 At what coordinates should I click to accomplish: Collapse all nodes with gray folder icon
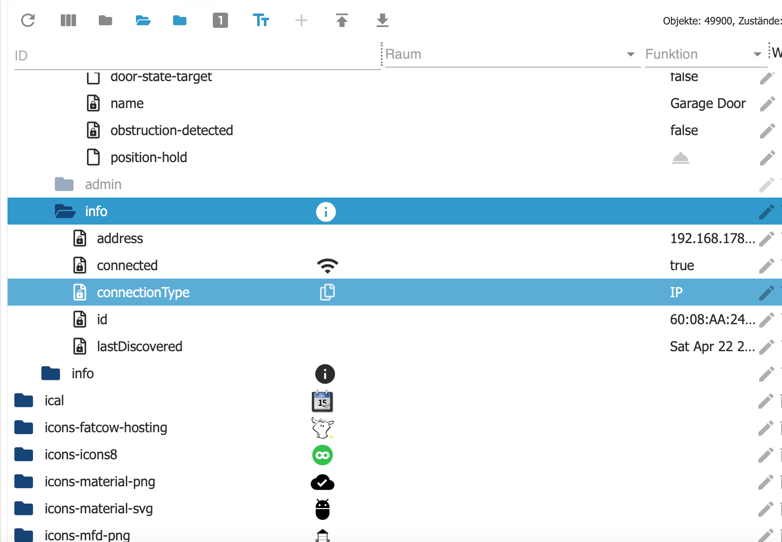click(x=106, y=20)
